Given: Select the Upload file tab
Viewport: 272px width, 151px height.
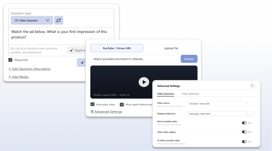Looking at the screenshot, I should tap(171, 48).
